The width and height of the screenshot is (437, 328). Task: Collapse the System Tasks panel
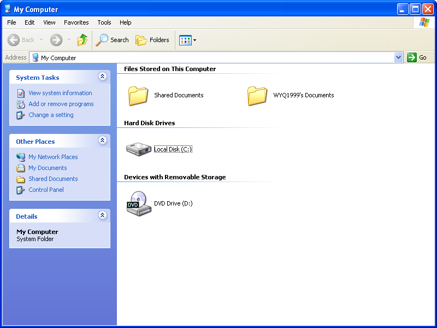102,77
